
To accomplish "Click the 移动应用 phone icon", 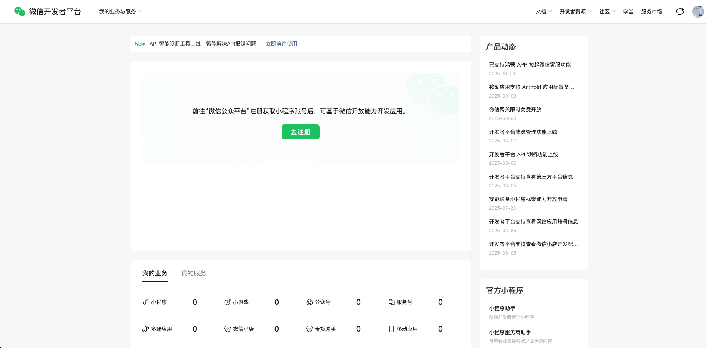I will coord(392,329).
